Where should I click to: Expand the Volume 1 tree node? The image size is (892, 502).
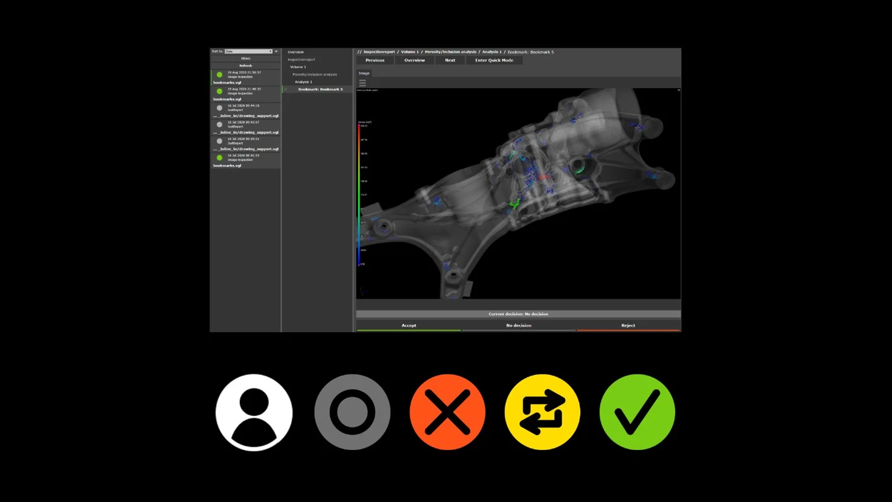click(297, 66)
